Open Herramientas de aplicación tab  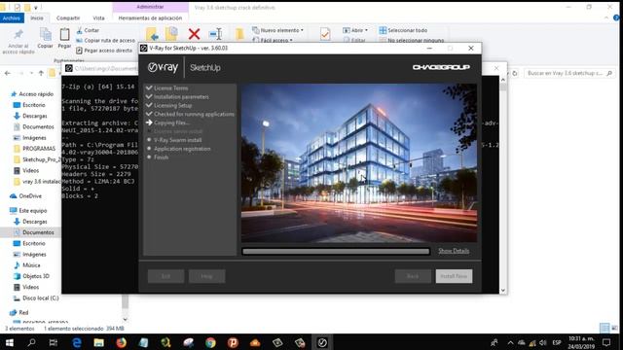coord(150,17)
